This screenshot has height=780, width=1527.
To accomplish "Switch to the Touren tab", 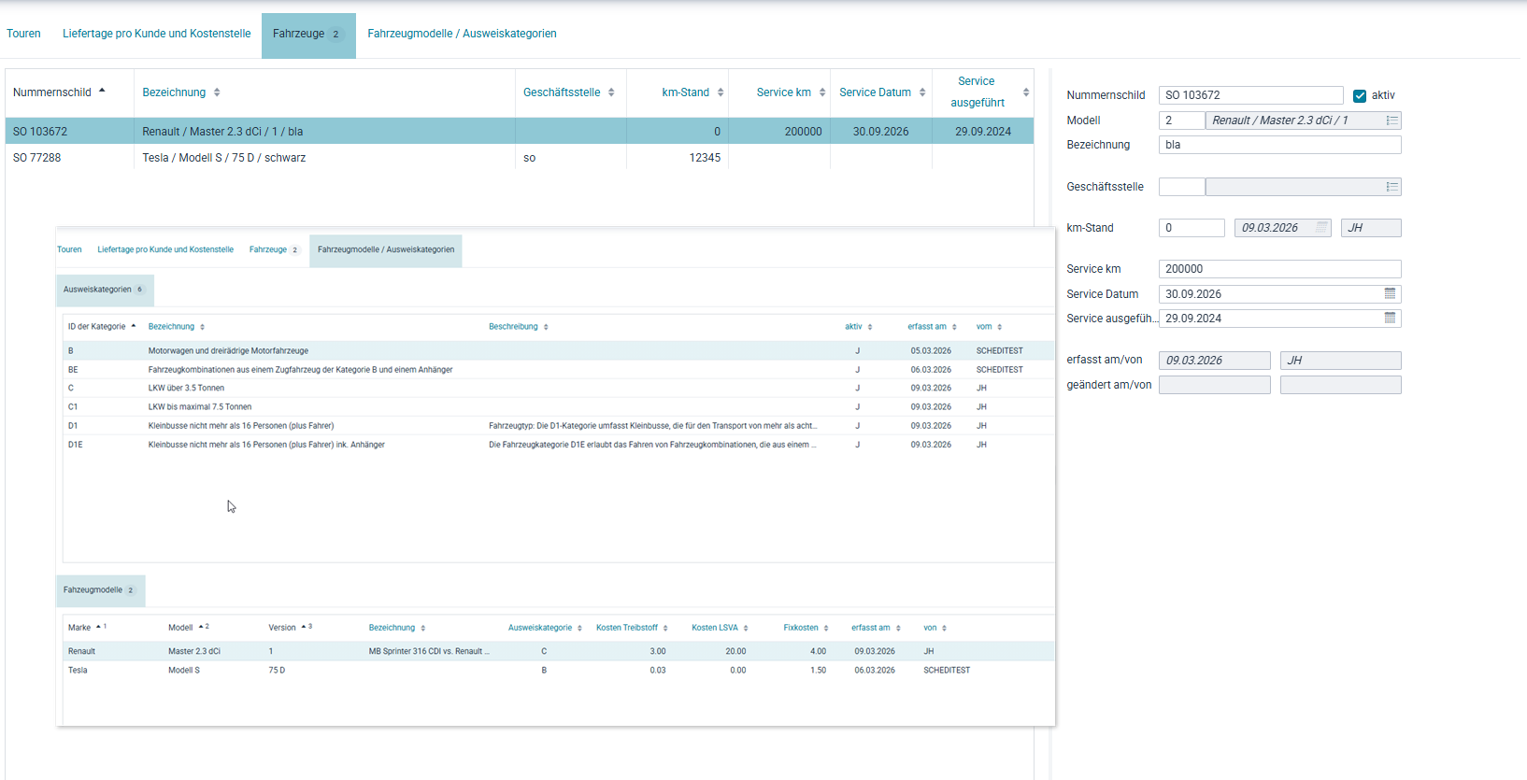I will coord(23,34).
